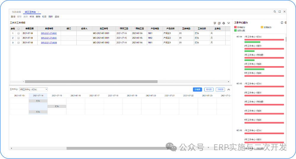This screenshot has height=159, width=296.
Task: Click the red 标准能力 legend swatch
Action: [x=235, y=27]
